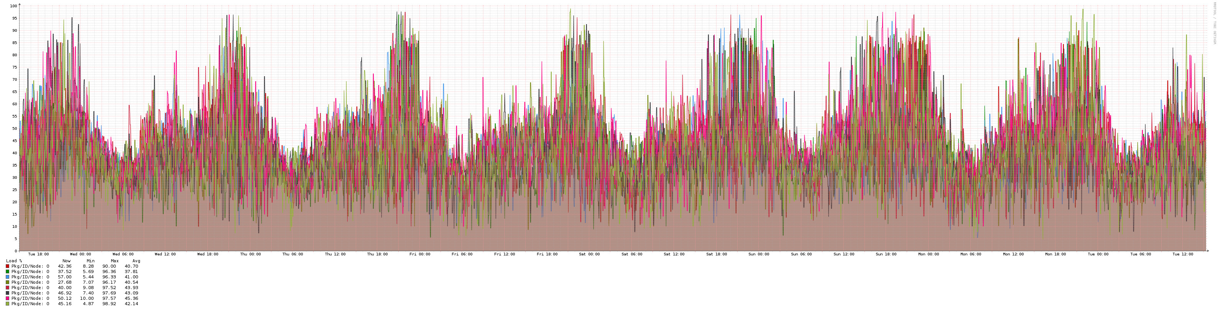
Task: Click the 'Tue 12:00' time axis label
Action: pos(1183,254)
